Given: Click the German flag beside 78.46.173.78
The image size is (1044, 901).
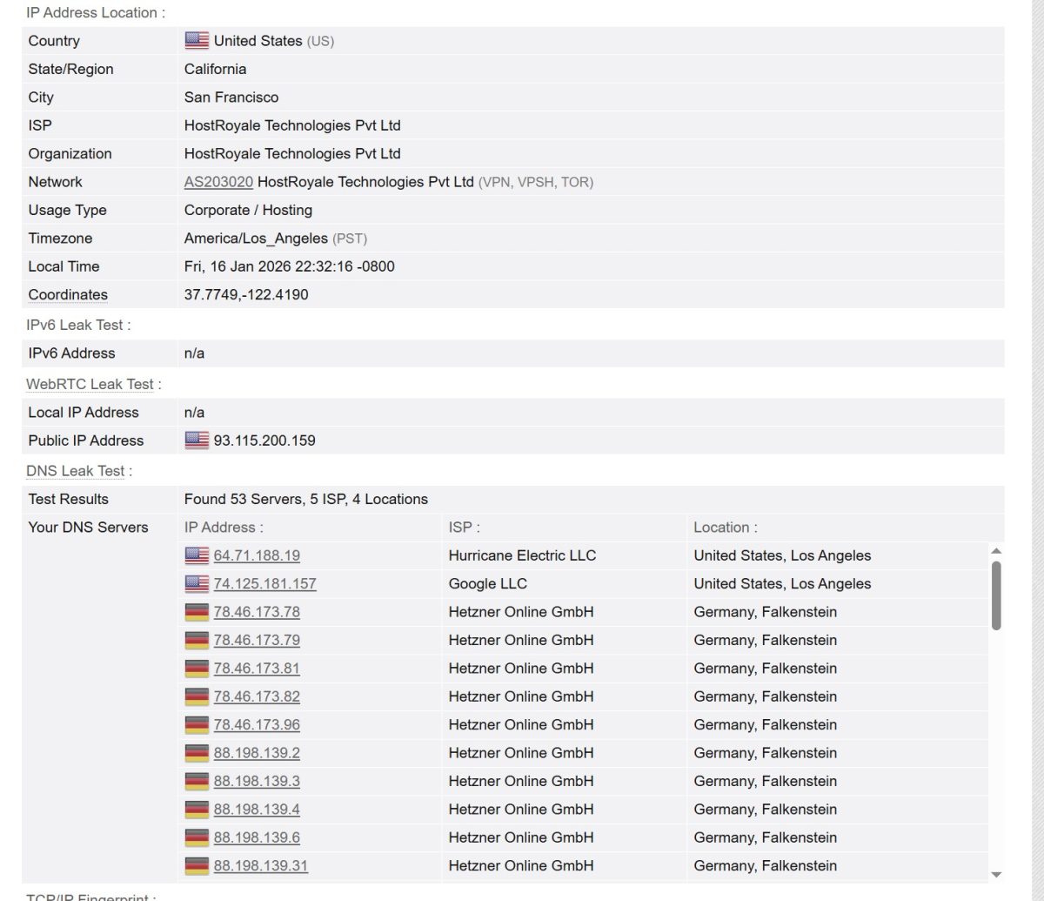Looking at the screenshot, I should (197, 612).
